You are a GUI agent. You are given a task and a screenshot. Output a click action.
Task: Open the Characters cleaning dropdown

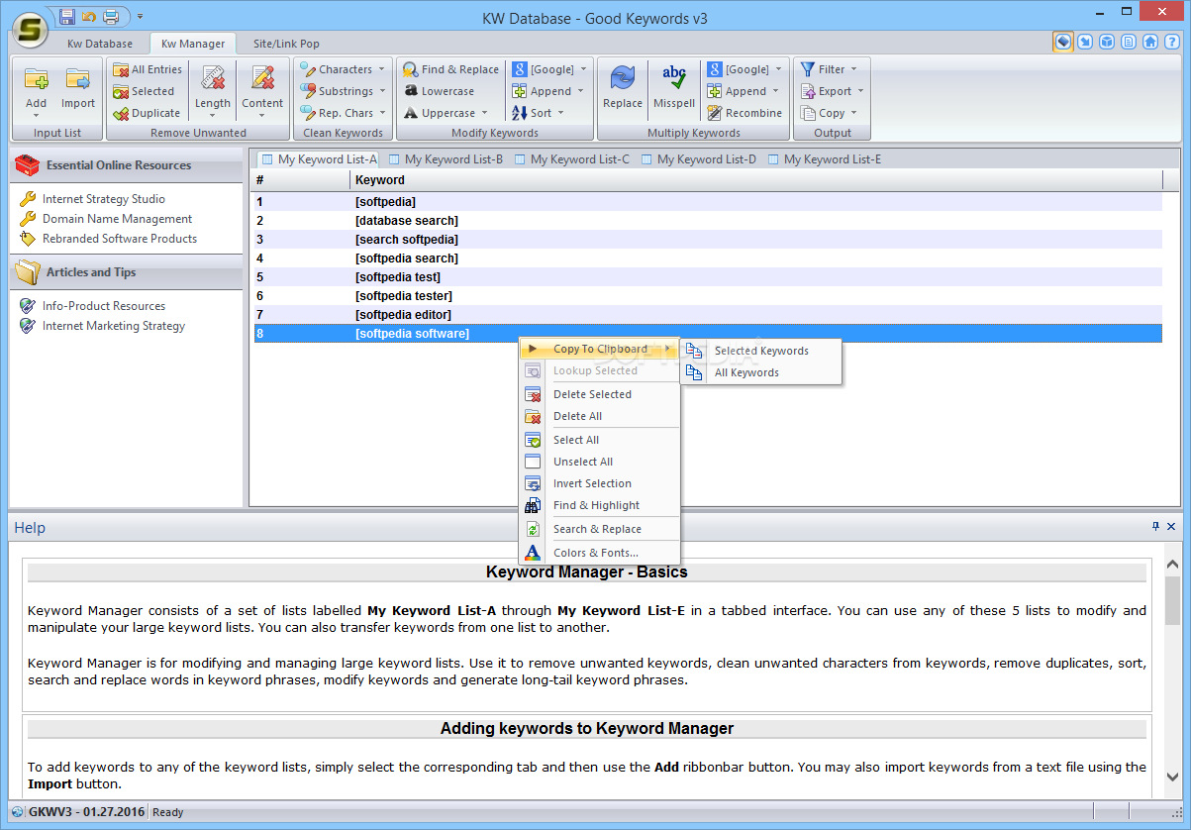343,69
